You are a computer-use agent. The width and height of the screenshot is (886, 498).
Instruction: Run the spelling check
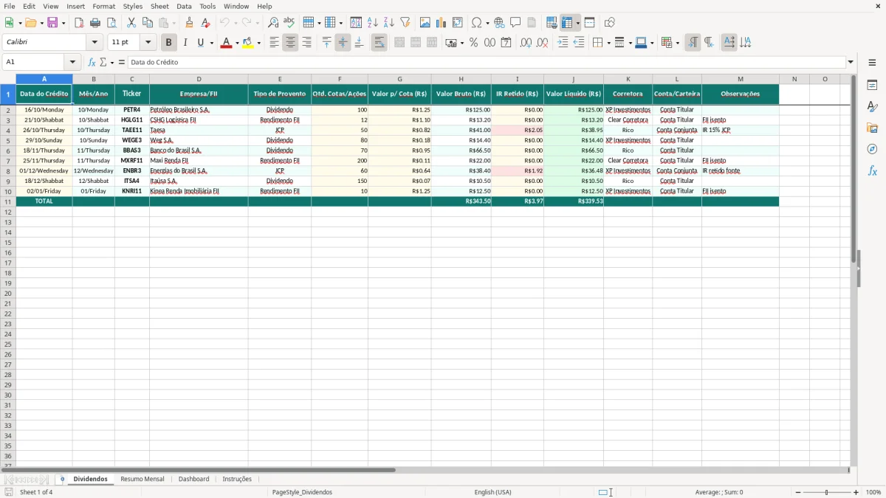[x=289, y=23]
